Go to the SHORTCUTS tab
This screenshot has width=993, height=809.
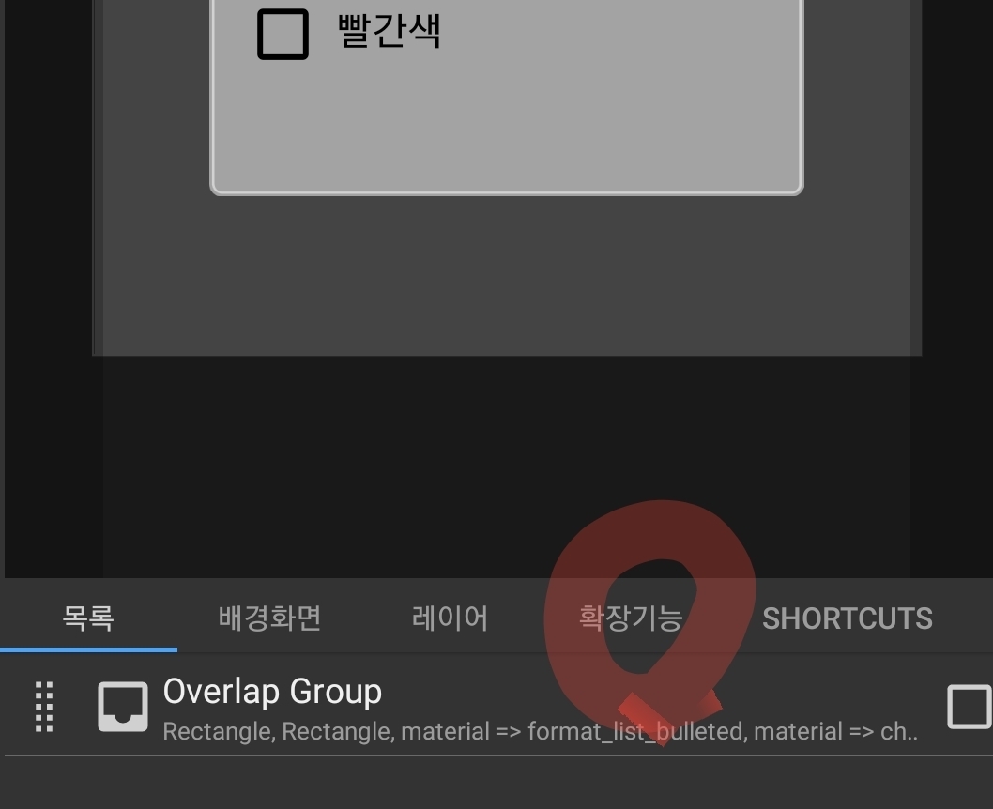point(848,618)
